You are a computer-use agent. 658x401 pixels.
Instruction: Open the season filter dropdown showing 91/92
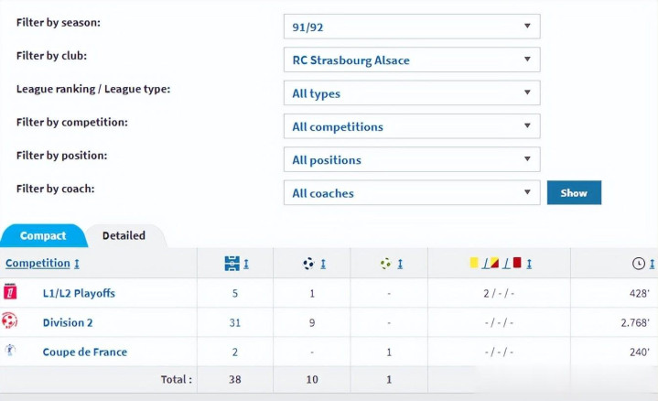412,27
